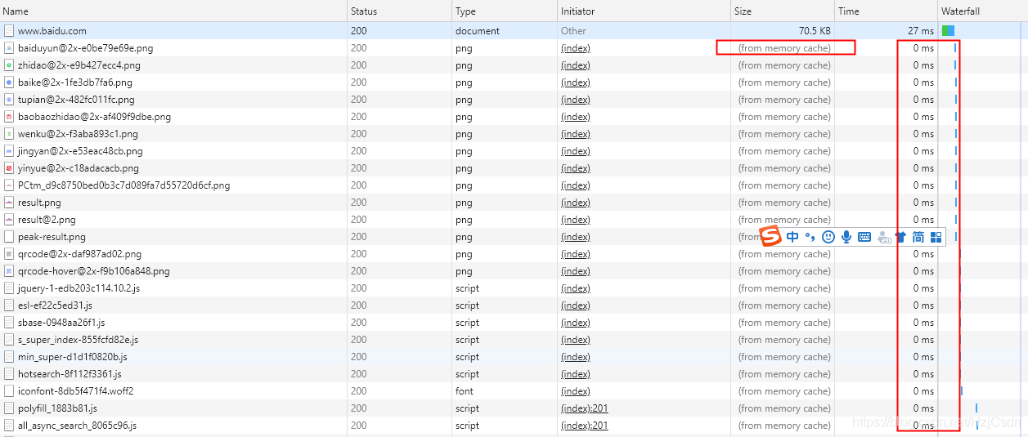Click the image icon beside baike@2x-1fe3db7fa6.png
The height and width of the screenshot is (437, 1028).
click(x=9, y=82)
